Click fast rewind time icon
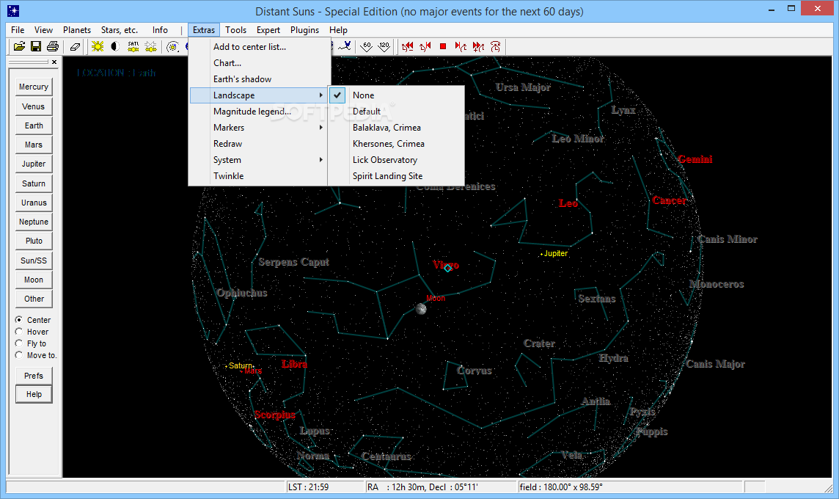Viewport: 839px width, 499px height. pyautogui.click(x=408, y=46)
